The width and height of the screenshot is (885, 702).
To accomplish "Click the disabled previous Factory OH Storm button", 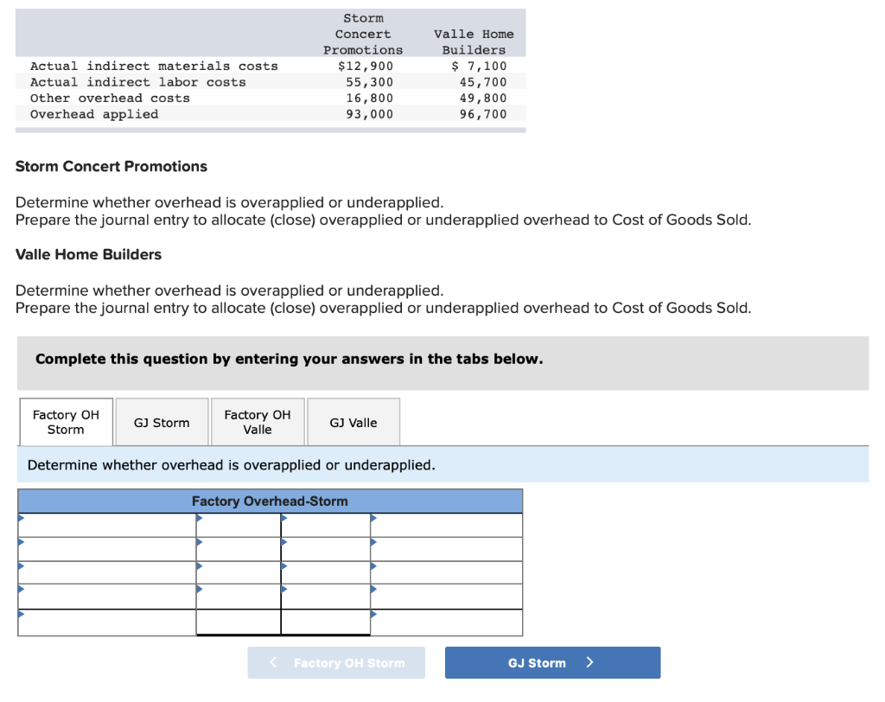I will coord(336,662).
